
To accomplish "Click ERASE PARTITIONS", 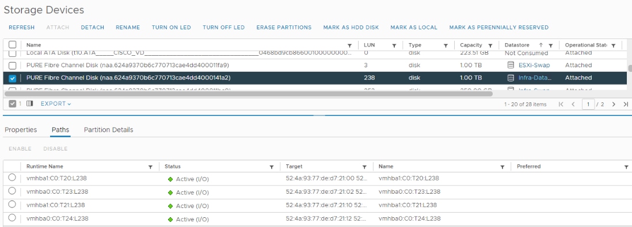I will coord(284,28).
